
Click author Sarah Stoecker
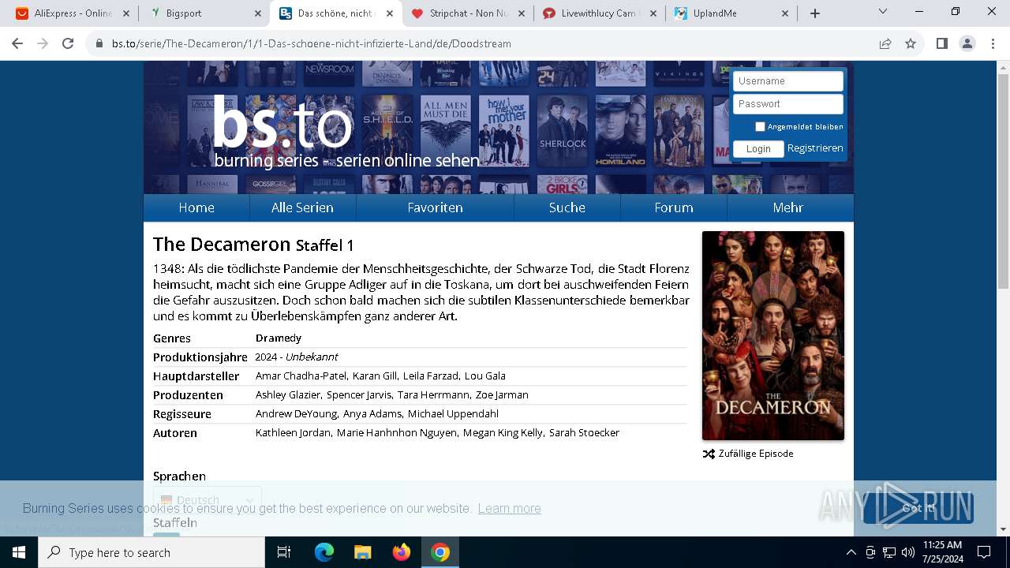[x=584, y=433]
